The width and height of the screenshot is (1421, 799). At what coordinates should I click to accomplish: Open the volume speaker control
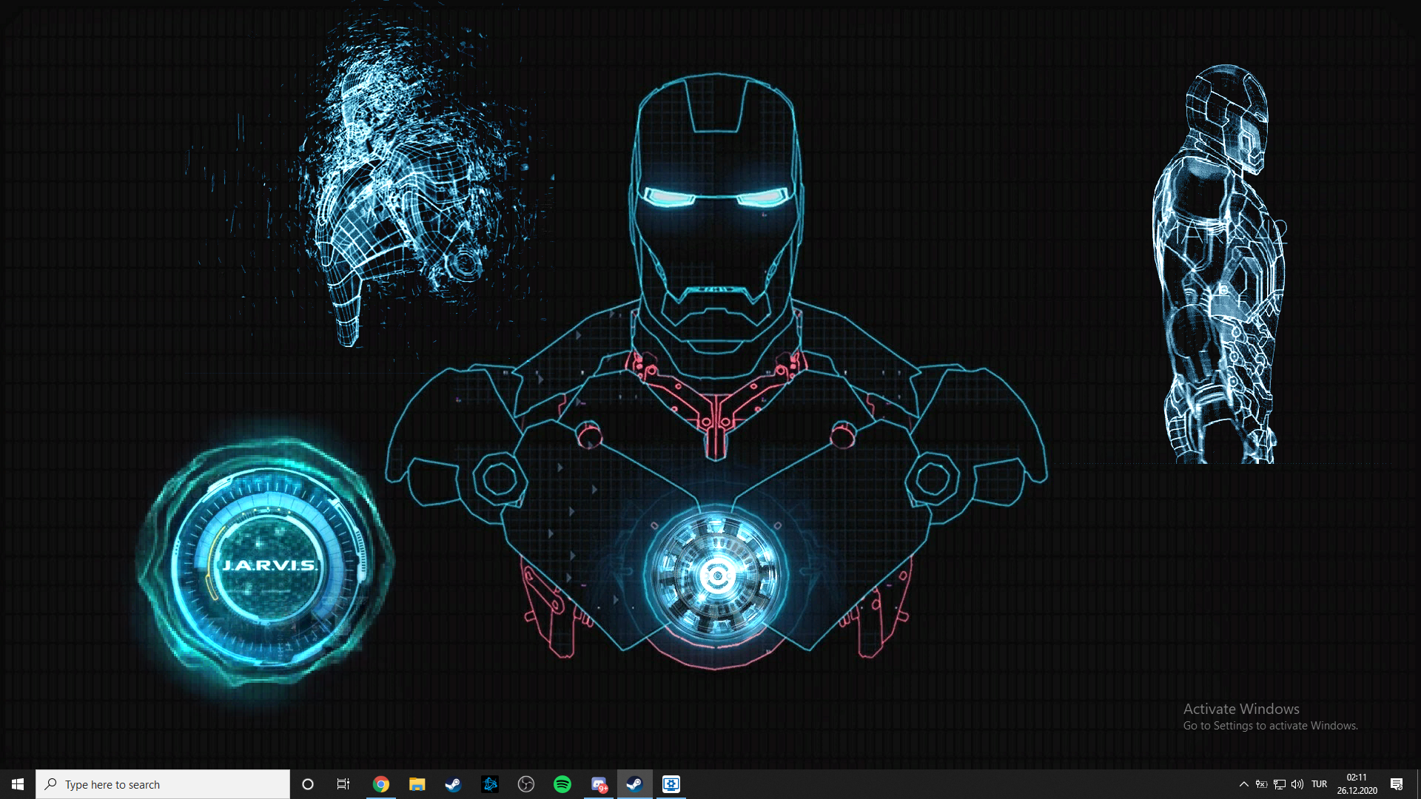[1297, 784]
